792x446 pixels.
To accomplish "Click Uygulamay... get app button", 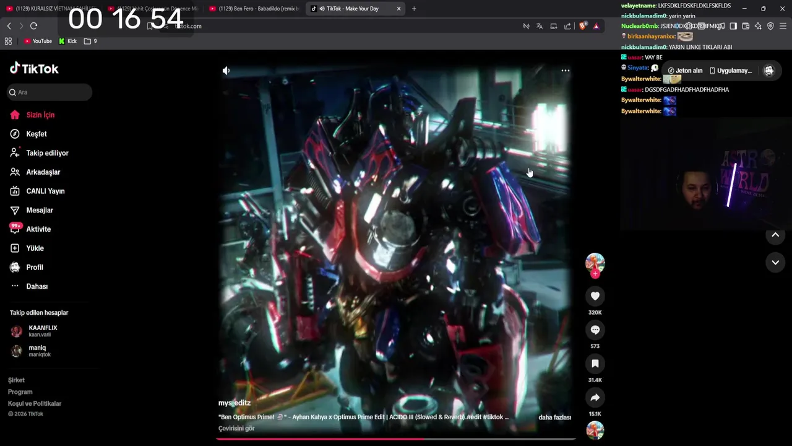I will 731,71.
